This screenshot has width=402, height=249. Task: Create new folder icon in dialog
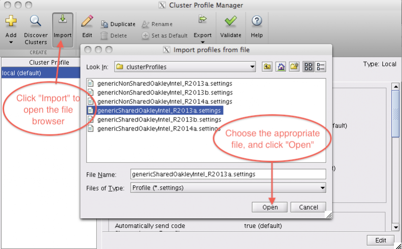[x=294, y=67]
